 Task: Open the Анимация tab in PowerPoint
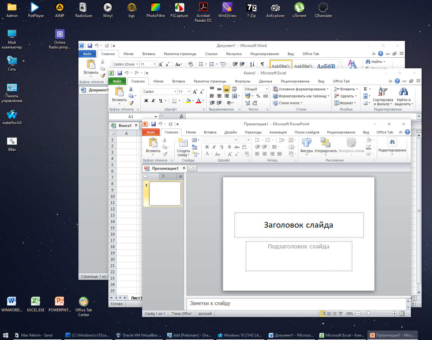pyautogui.click(x=278, y=132)
